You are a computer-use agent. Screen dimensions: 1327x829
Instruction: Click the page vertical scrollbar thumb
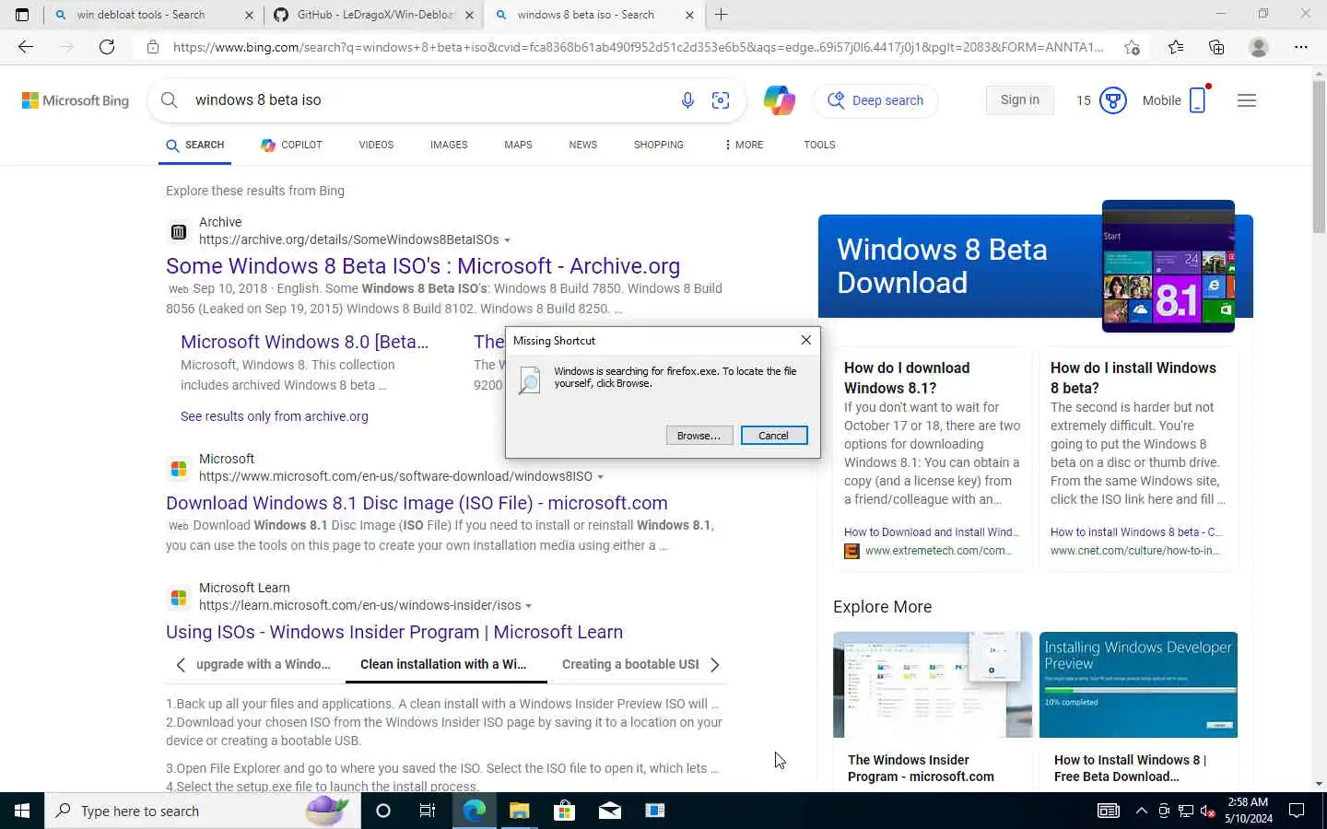coord(1319,157)
